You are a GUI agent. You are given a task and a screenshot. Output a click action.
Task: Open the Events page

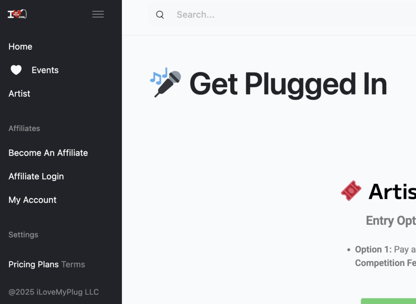(x=45, y=70)
